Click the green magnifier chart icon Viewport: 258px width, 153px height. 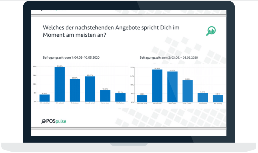coord(211,31)
